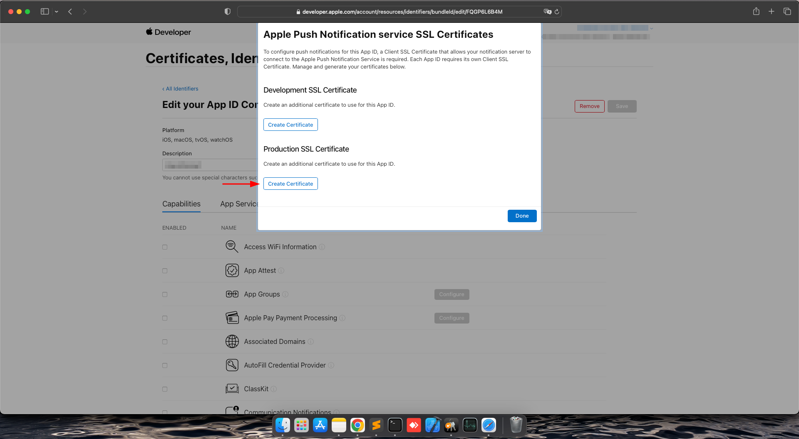799x439 pixels.
Task: Open Terminal from the Dock
Action: pos(395,425)
